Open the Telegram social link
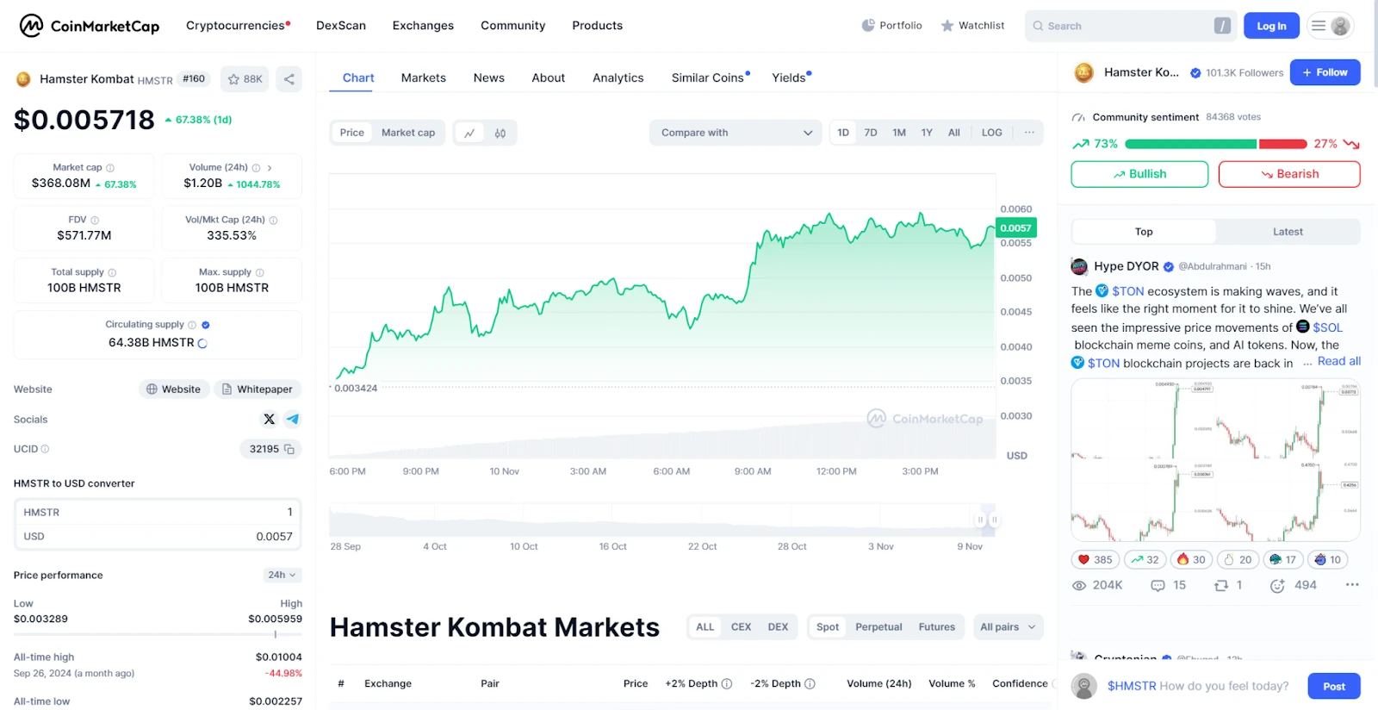Viewport: 1378px width, 710px height. 293,419
